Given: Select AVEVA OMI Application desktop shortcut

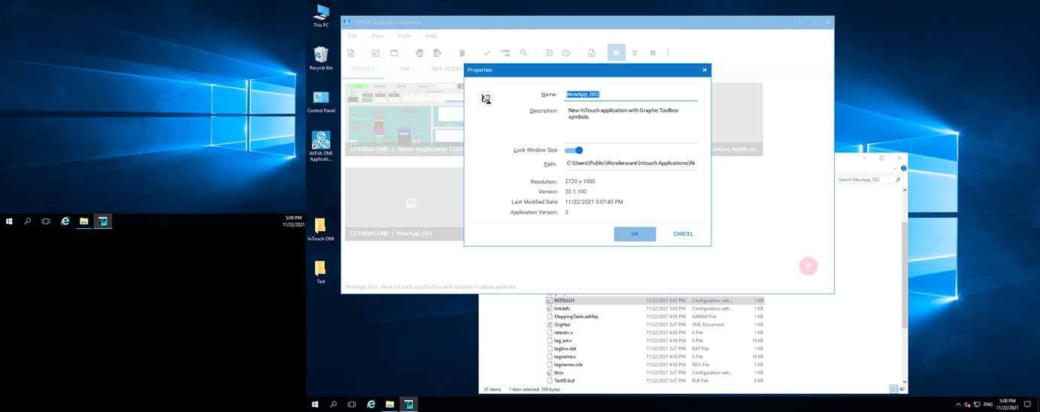Looking at the screenshot, I should point(321,146).
